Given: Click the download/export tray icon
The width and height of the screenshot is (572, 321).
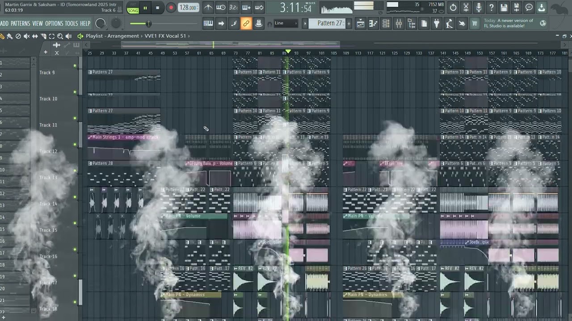Looking at the screenshot, I should coord(542,8).
